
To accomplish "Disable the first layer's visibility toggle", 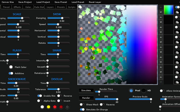I will (177, 7).
